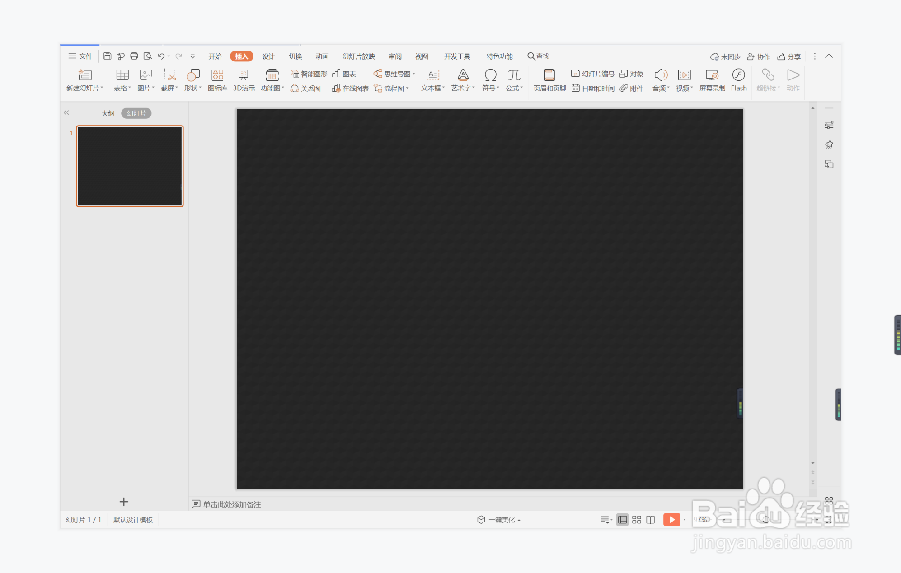This screenshot has width=901, height=573.
Task: Insert a chart via 图表
Action: point(344,74)
